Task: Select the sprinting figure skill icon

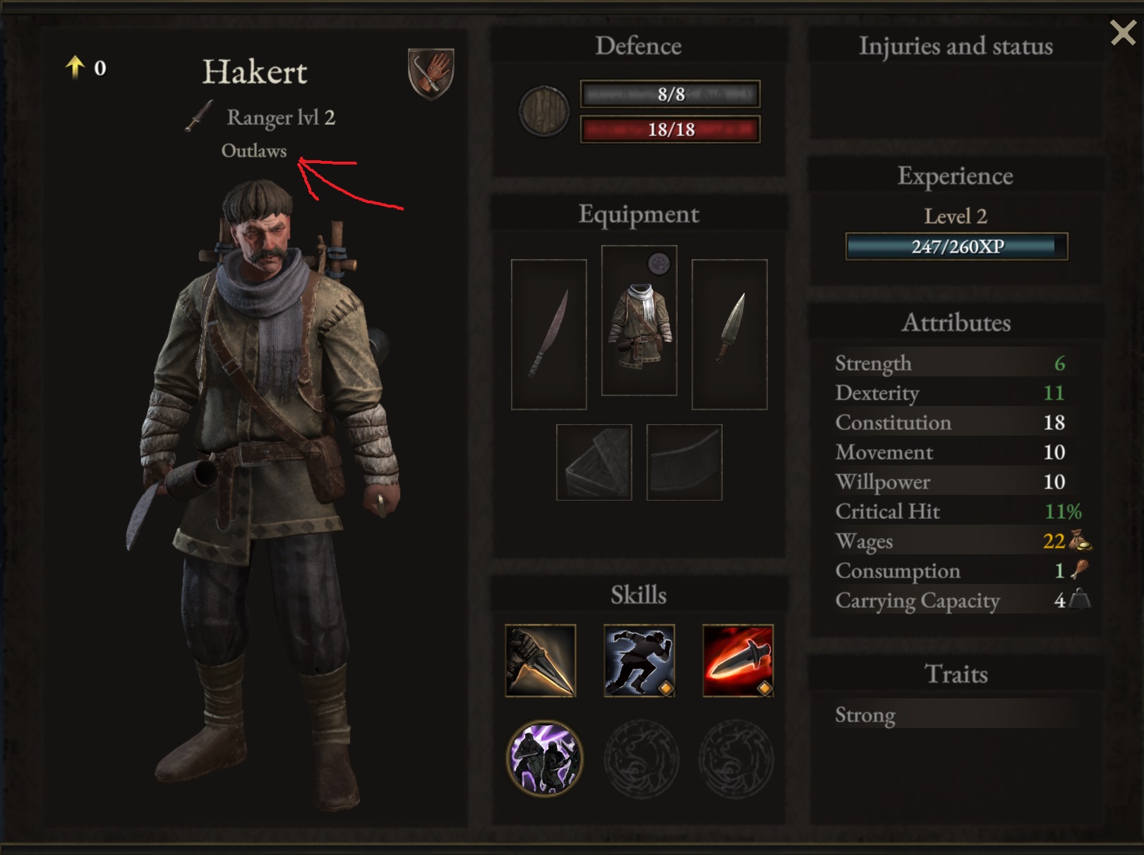Action: coord(639,660)
